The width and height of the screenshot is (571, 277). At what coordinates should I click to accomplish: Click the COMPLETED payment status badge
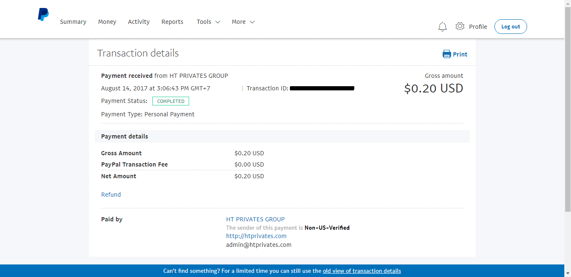click(x=171, y=101)
